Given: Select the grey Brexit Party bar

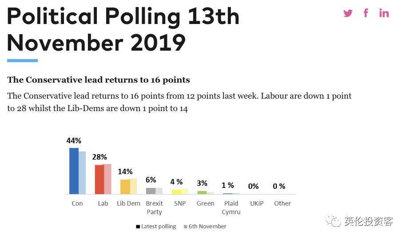Looking at the screenshot, I should pyautogui.click(x=151, y=191).
